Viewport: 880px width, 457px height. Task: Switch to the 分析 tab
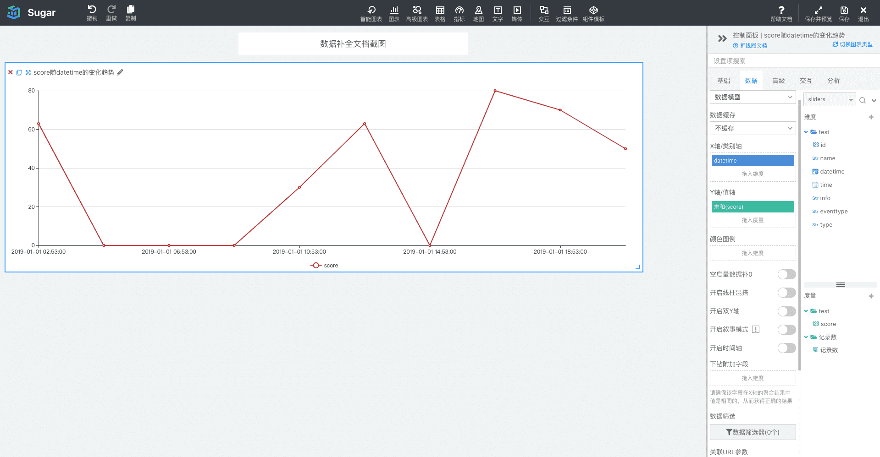(833, 81)
